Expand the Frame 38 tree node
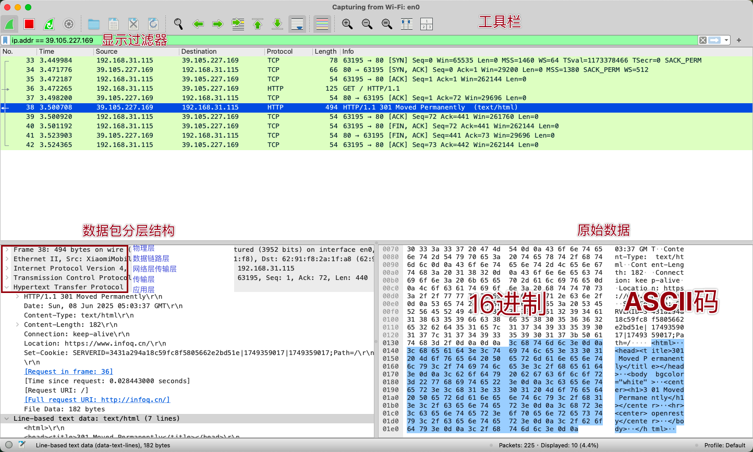The height and width of the screenshot is (452, 753). point(7,250)
